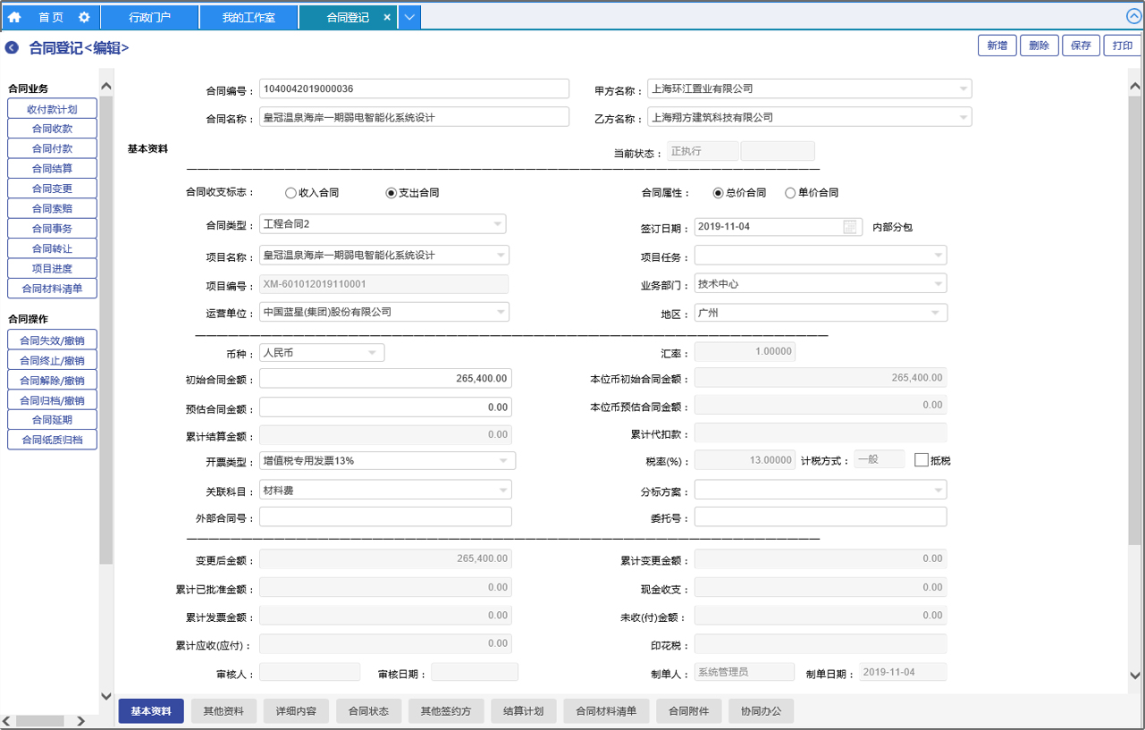Enable the 抵税 checkbox
1145x730 pixels.
click(x=922, y=460)
